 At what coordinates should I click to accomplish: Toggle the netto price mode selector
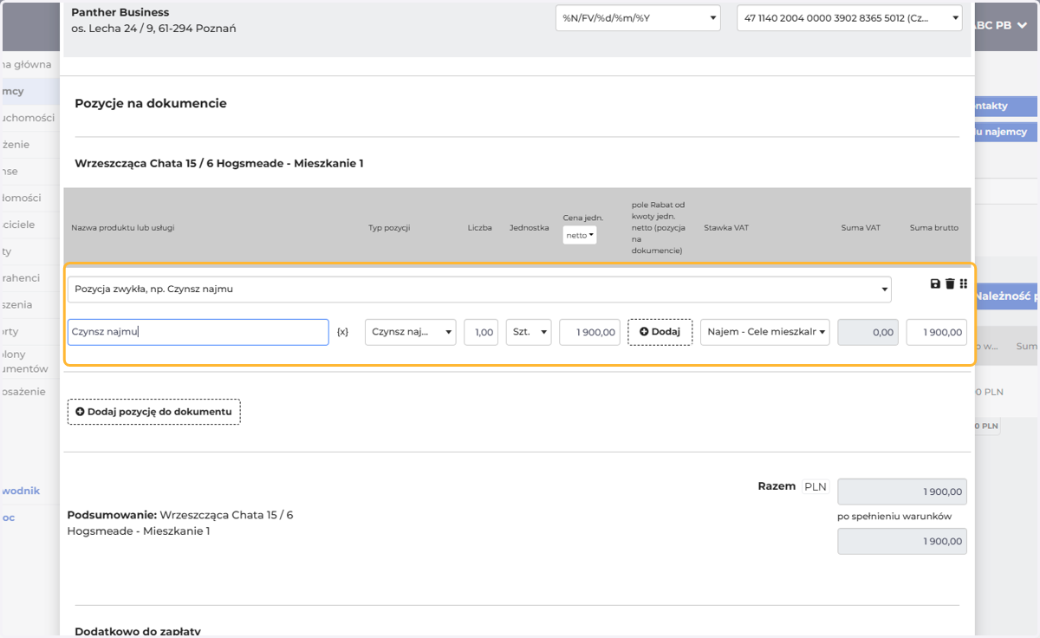[580, 235]
